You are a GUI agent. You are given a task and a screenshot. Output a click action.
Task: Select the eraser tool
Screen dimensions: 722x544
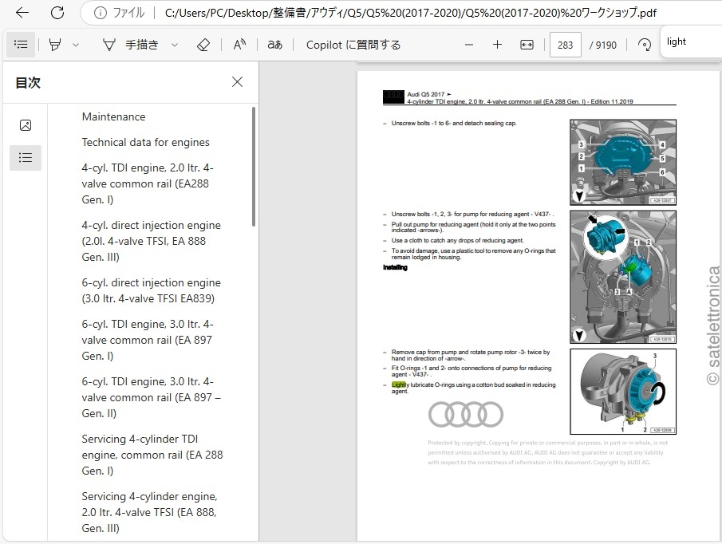point(203,45)
